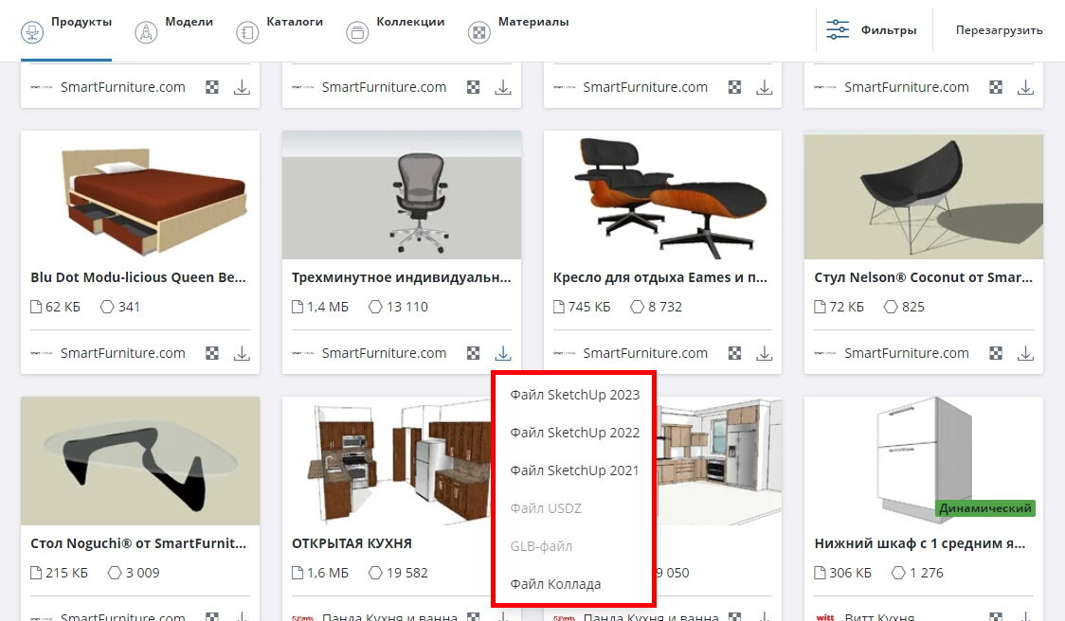Open the Eames lounge chair thumbnail

tap(662, 195)
